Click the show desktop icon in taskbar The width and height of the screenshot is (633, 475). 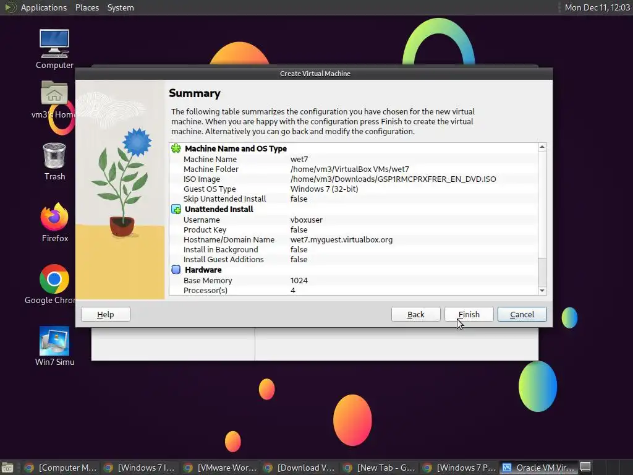7,468
